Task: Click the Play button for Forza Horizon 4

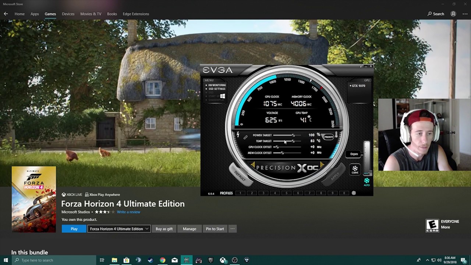Action: 74,229
